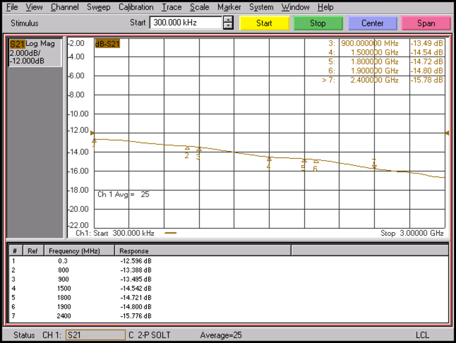Open the Marker menu
This screenshot has height=343, width=456.
click(229, 7)
